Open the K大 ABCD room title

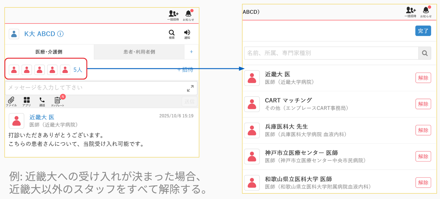tap(40, 34)
